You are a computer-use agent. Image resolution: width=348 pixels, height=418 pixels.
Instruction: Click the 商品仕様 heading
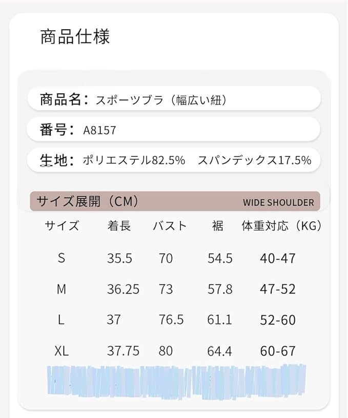point(75,37)
